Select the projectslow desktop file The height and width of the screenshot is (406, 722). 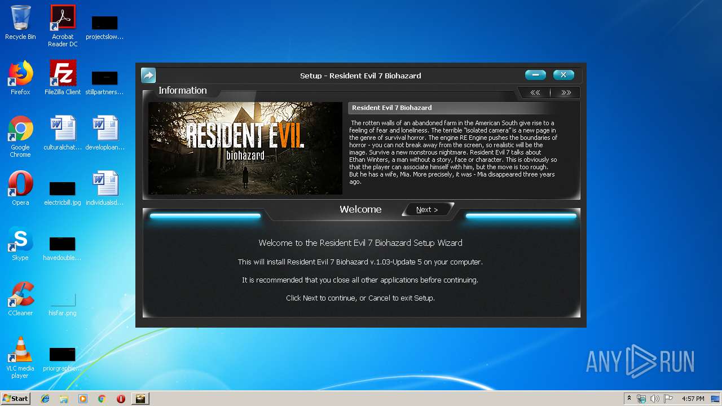(x=105, y=27)
